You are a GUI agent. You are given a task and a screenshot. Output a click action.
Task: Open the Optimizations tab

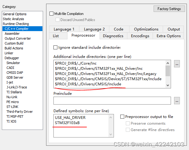146,29
